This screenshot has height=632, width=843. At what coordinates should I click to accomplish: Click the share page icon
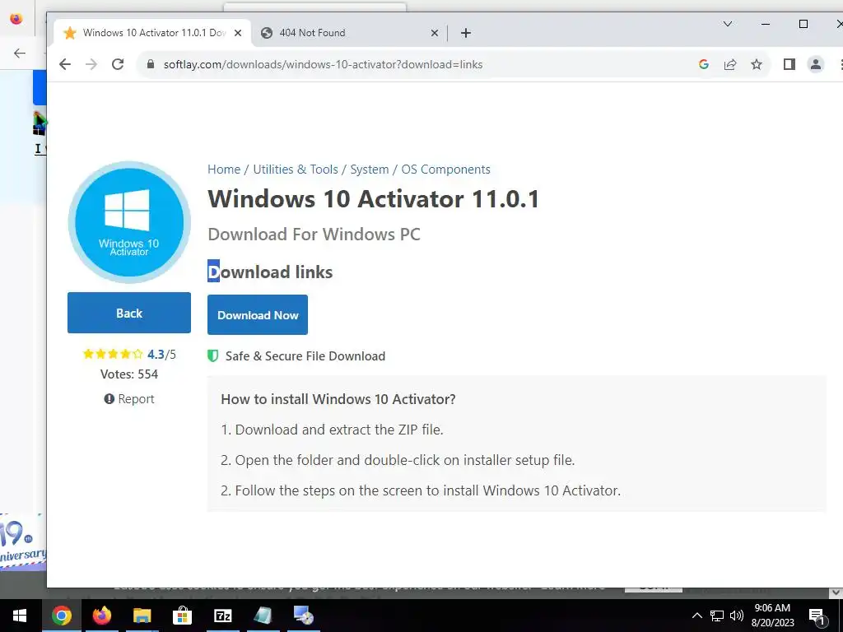coord(730,64)
